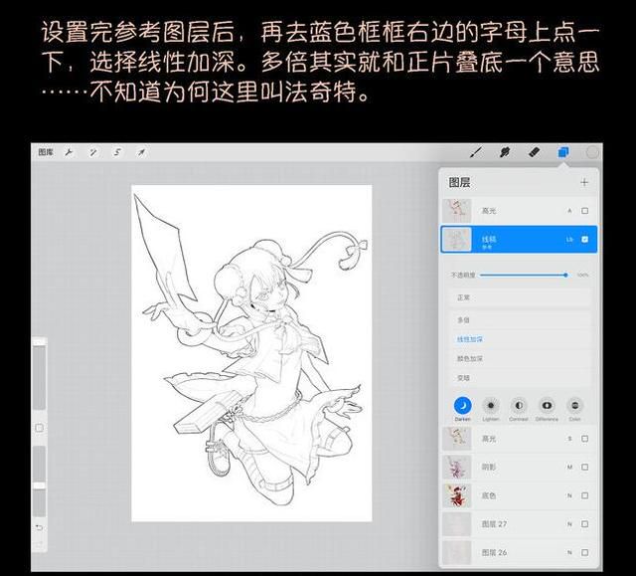Click the 不透明度 opacity slider handle
636x576 pixels.
[565, 275]
